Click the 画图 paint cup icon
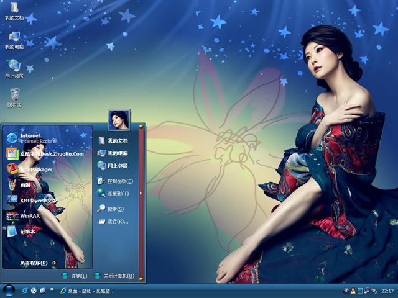 [x=12, y=184]
